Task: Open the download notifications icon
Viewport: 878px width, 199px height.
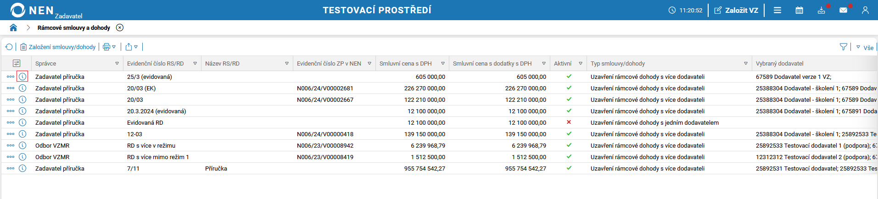Action: pyautogui.click(x=821, y=10)
